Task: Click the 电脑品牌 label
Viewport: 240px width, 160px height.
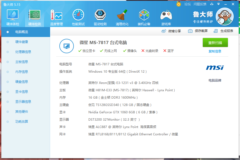Action: click(215, 80)
